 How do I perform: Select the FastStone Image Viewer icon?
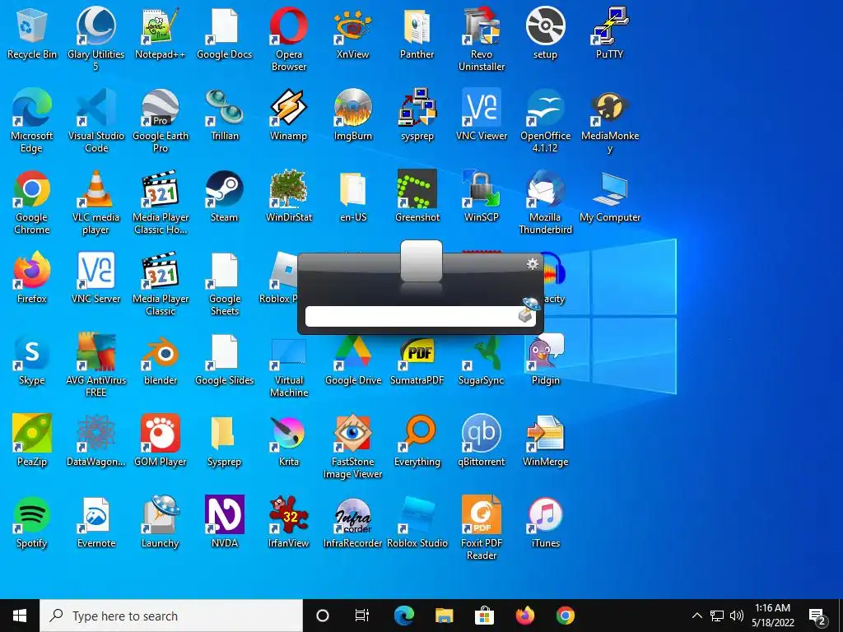click(352, 446)
